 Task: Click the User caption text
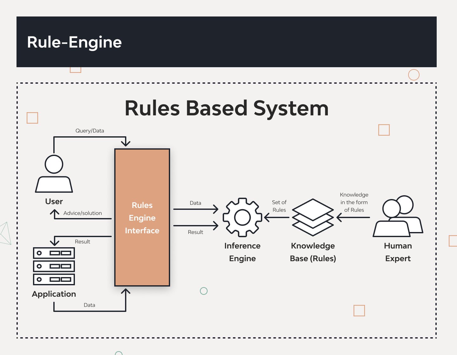tap(54, 202)
